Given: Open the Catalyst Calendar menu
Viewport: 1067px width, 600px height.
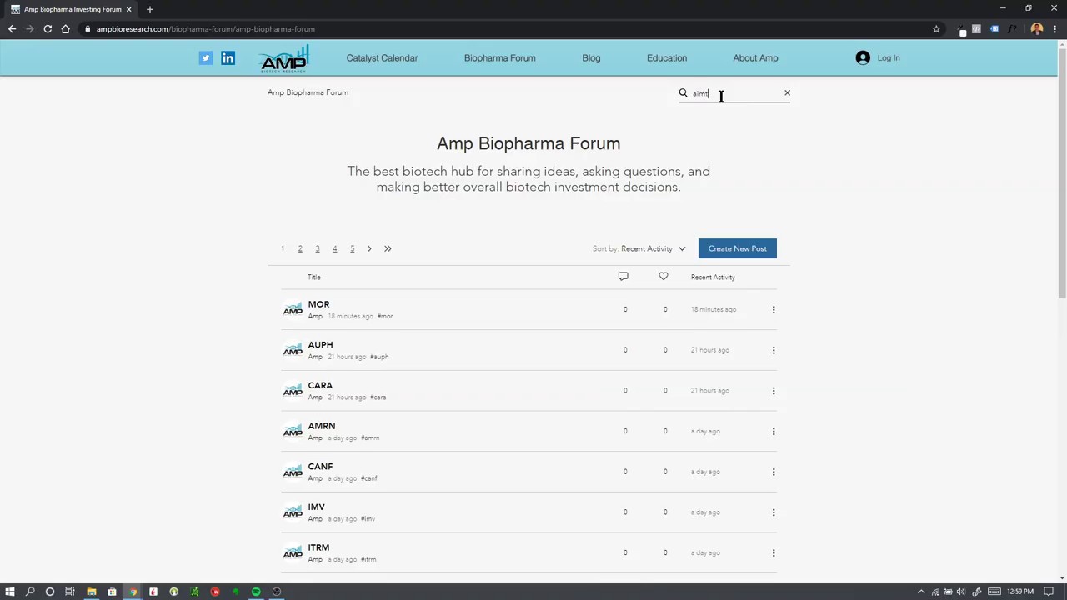Looking at the screenshot, I should (382, 58).
